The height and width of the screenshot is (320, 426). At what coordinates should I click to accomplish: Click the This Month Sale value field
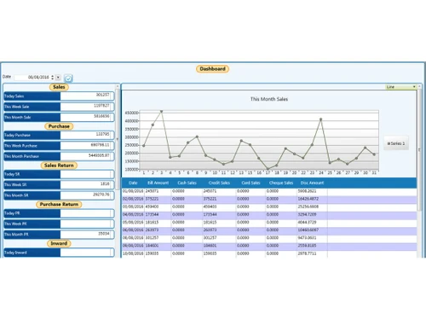point(87,117)
